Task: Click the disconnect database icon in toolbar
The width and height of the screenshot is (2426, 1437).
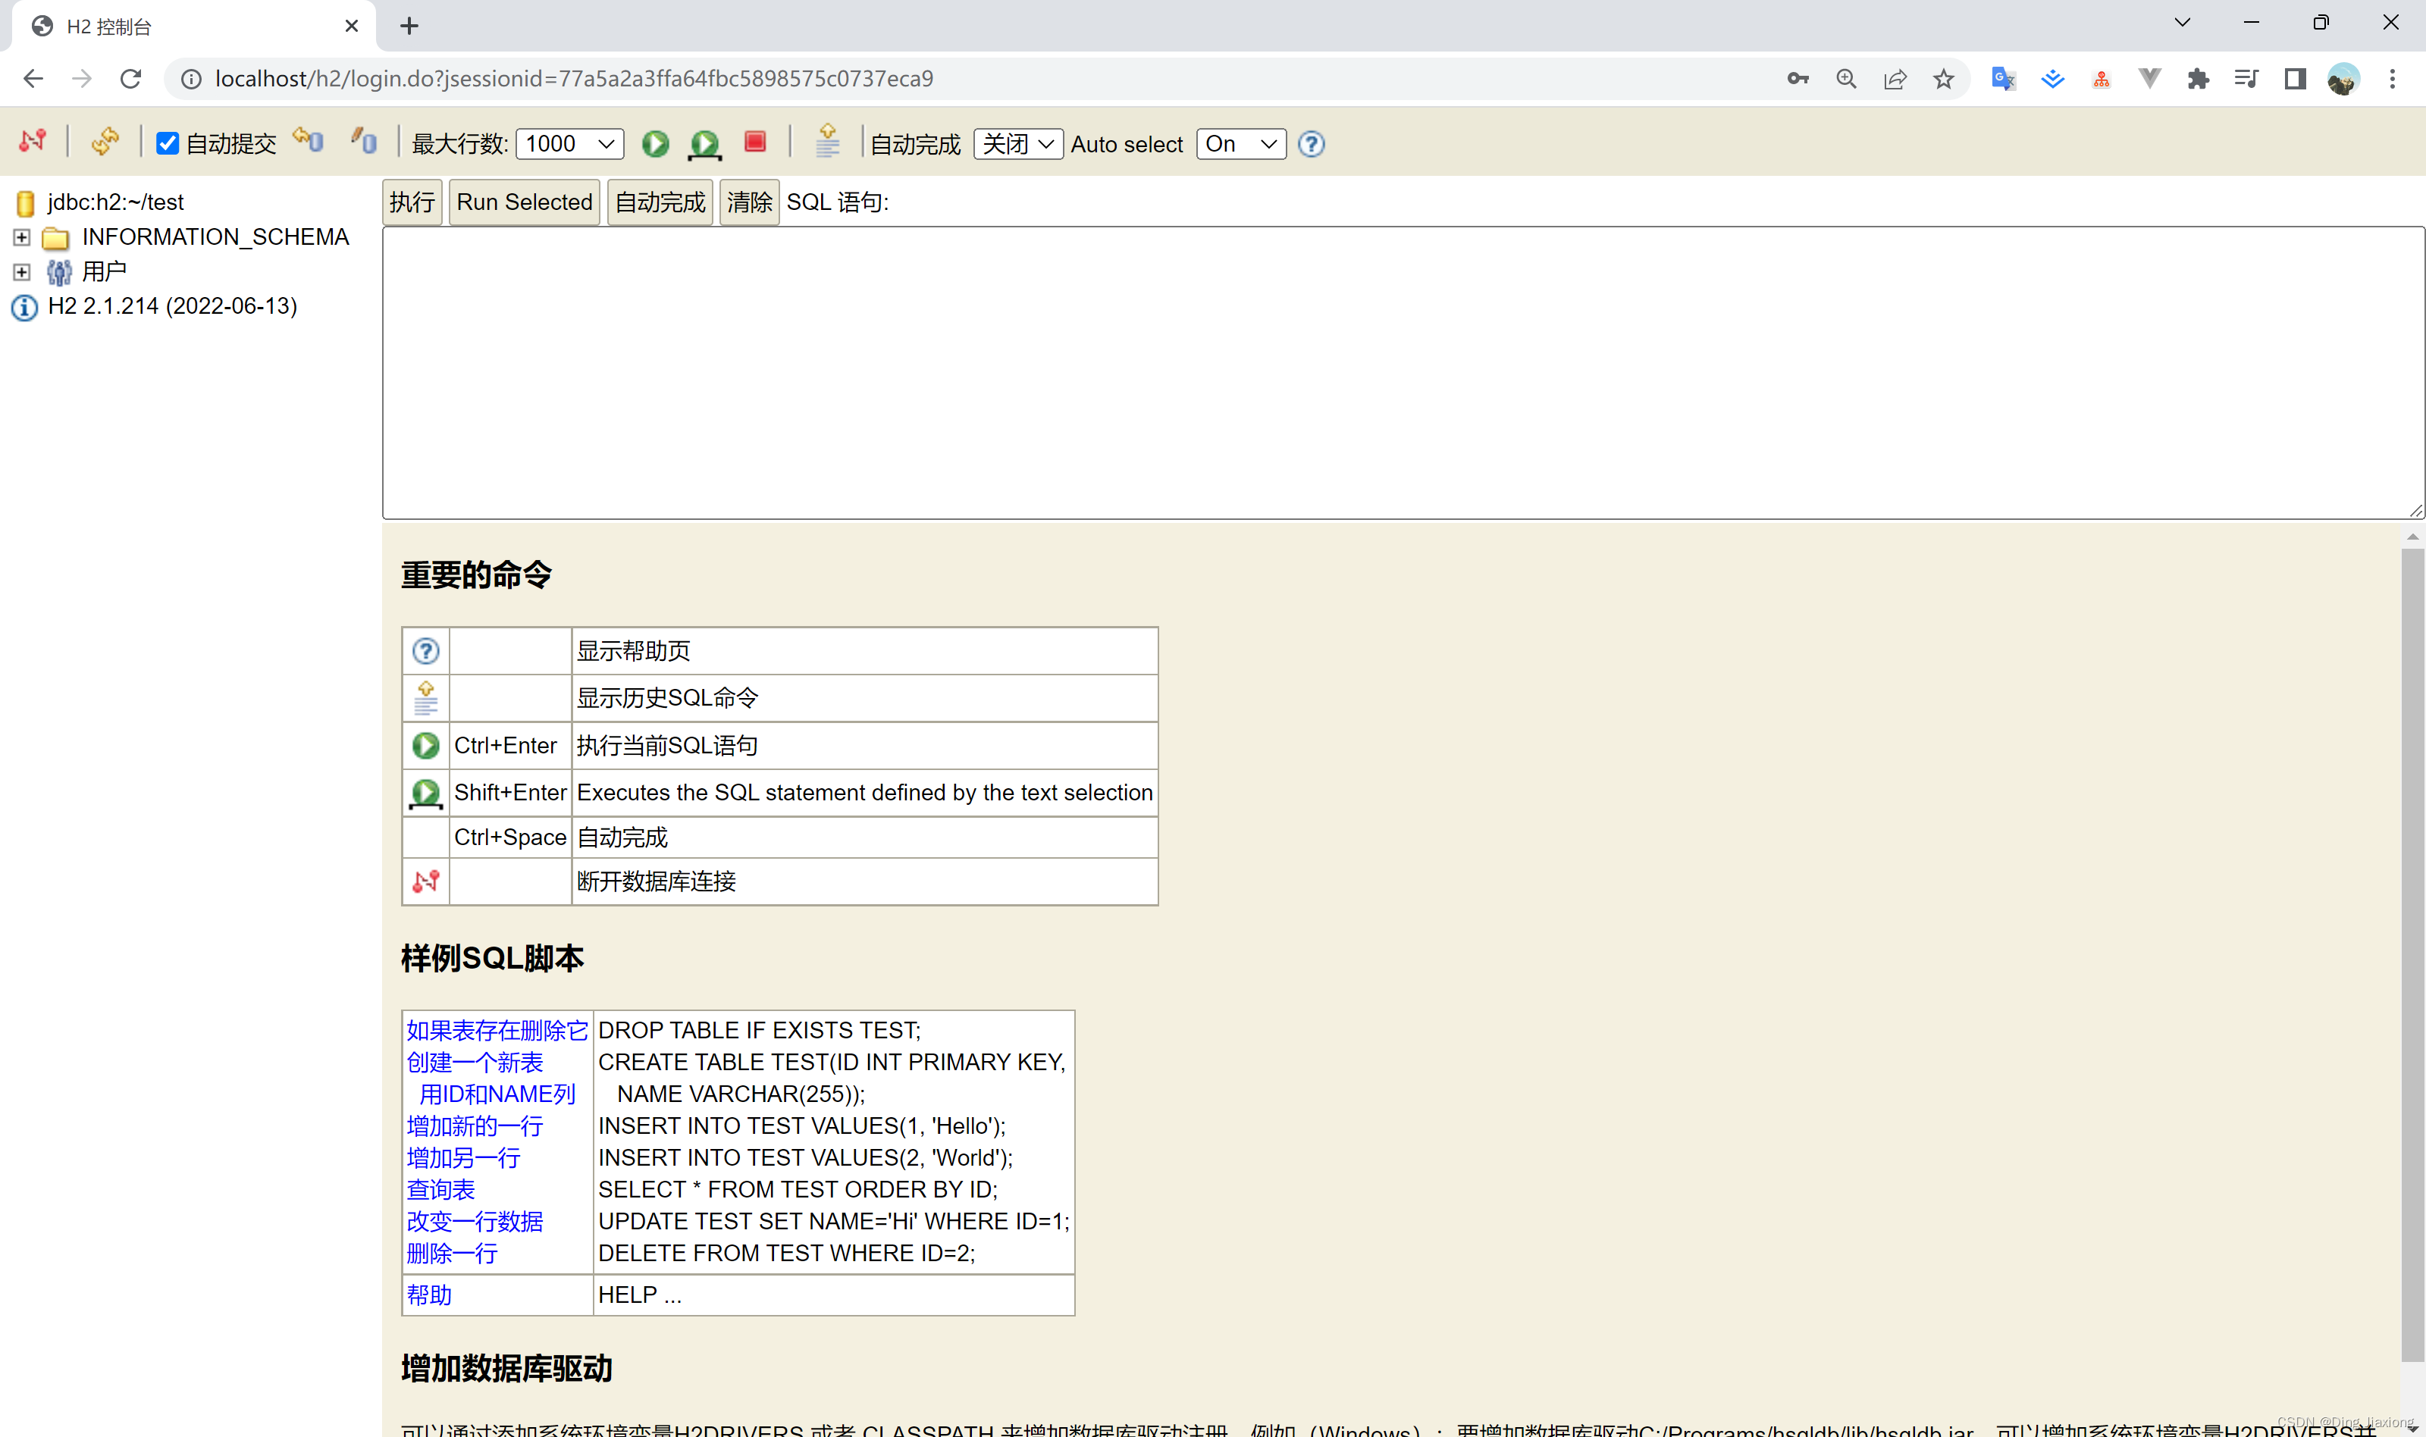Action: [x=32, y=142]
